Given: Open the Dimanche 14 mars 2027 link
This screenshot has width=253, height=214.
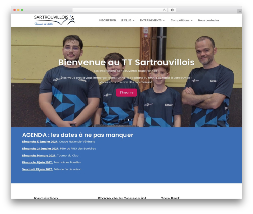Looking at the screenshot, I should pyautogui.click(x=39, y=155).
